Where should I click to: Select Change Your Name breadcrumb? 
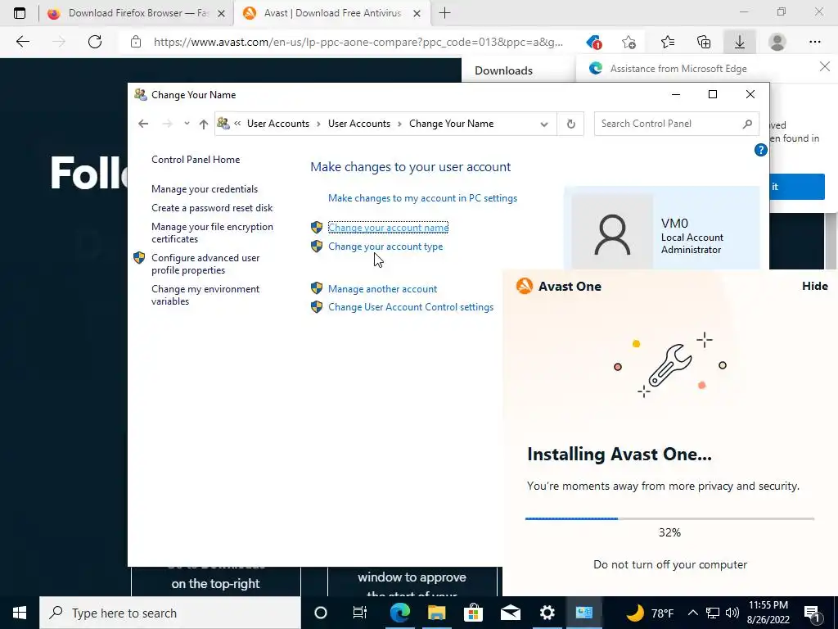point(451,124)
